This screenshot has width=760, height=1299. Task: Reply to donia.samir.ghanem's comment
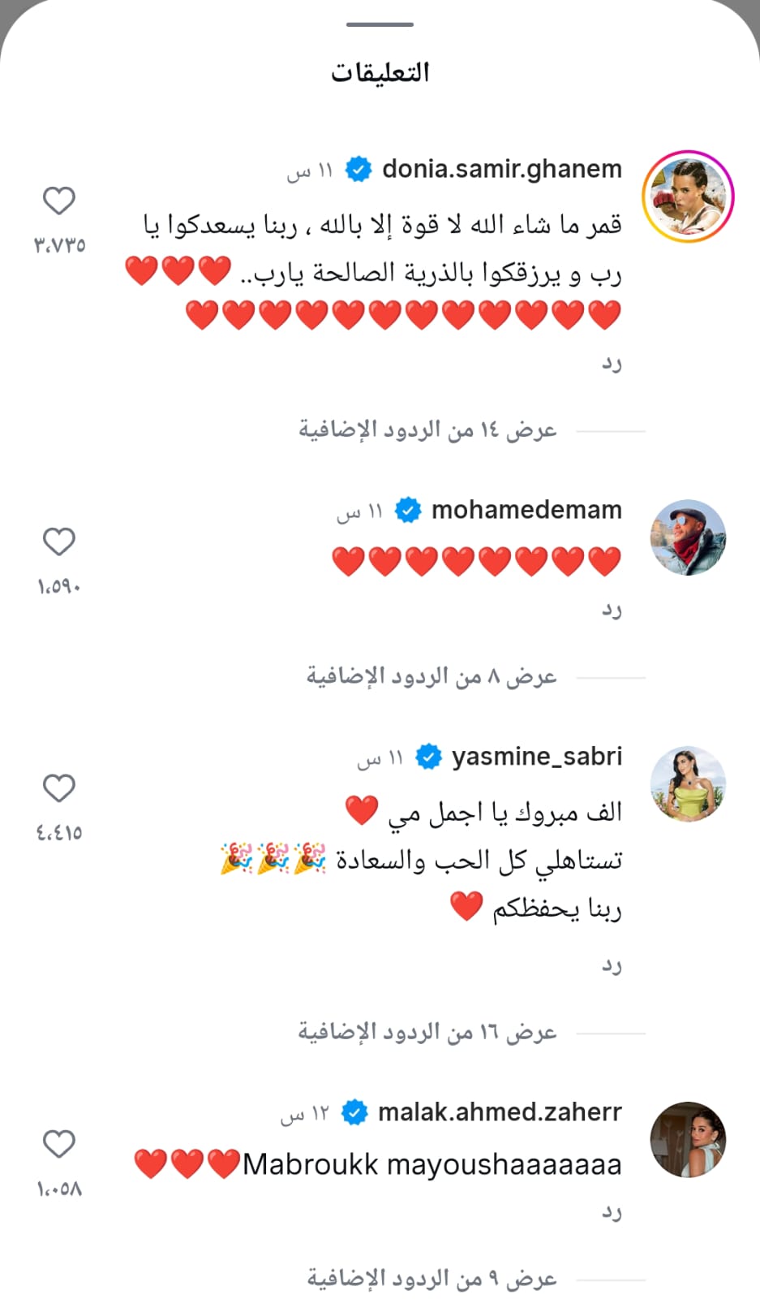612,363
